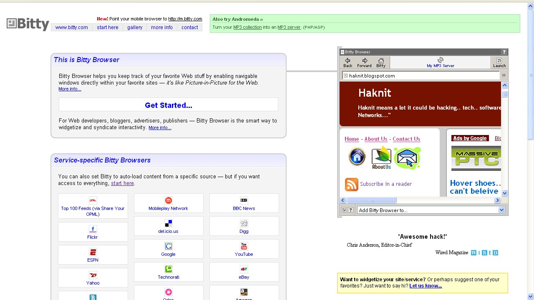The image size is (534, 300).
Task: Click the go arrows beside address field
Action: tap(504, 75)
